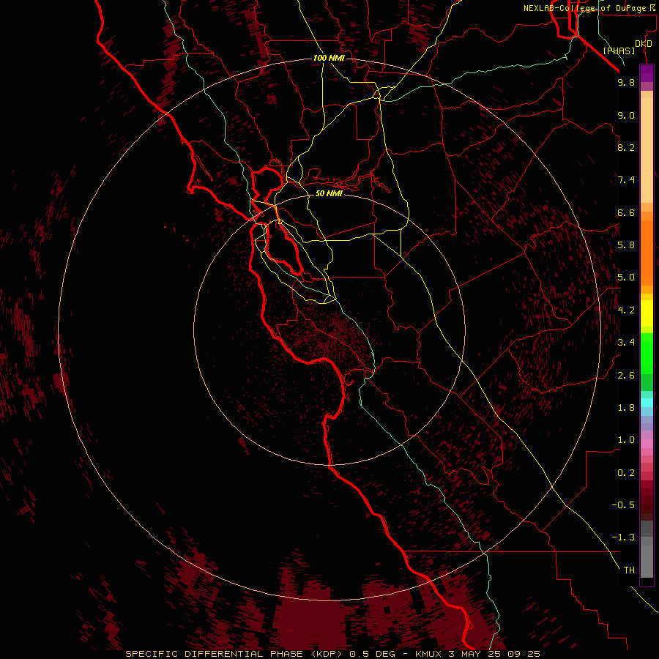659x659 pixels.
Task: Click the 3.4 legend value
Action: coord(626,343)
